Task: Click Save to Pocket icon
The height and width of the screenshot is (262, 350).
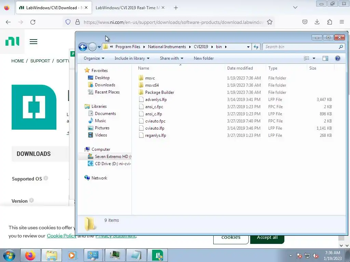Action: [305, 22]
